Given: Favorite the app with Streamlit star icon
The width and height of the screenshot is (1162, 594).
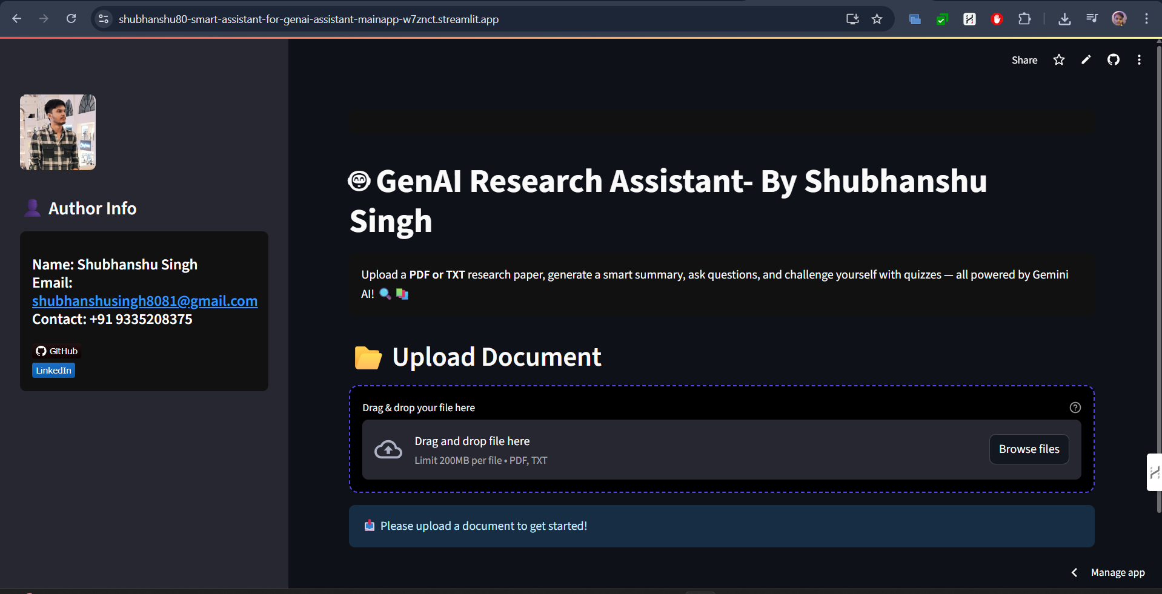Looking at the screenshot, I should [1059, 60].
